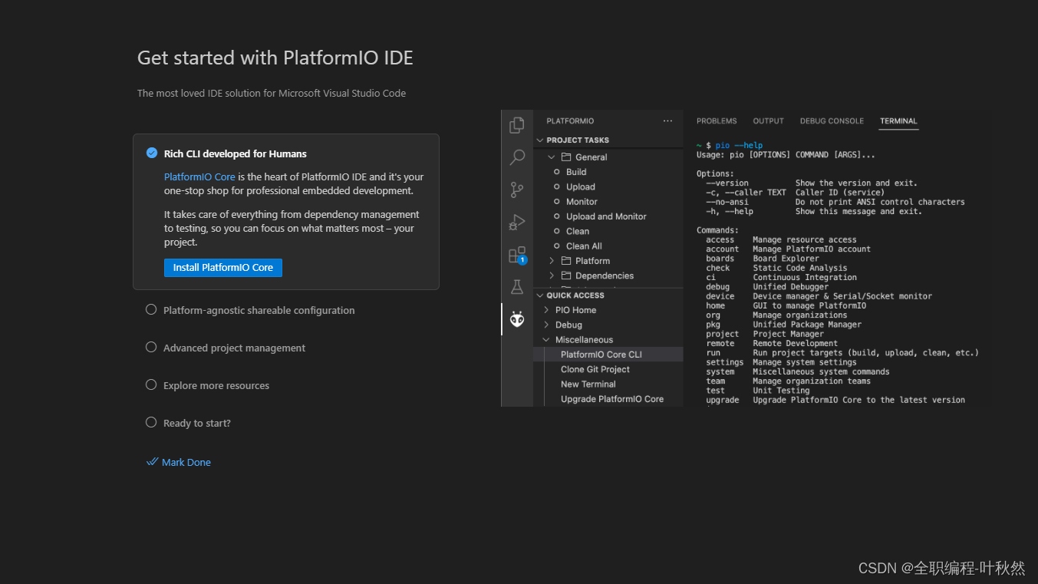Switch to the OUTPUT tab
This screenshot has height=584, width=1038.
(767, 120)
